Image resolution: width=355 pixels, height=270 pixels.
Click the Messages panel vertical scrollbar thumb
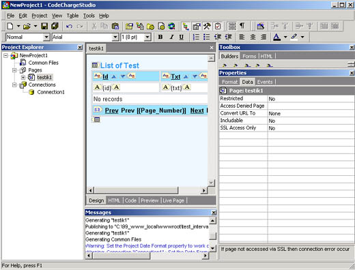point(212,236)
